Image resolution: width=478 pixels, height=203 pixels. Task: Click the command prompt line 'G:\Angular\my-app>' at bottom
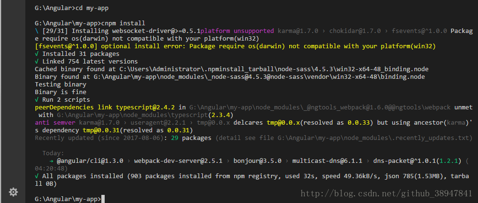[68, 199]
